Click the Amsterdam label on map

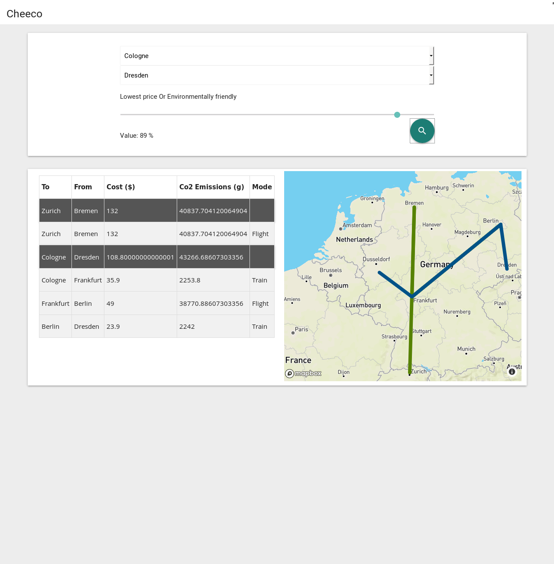coord(357,225)
